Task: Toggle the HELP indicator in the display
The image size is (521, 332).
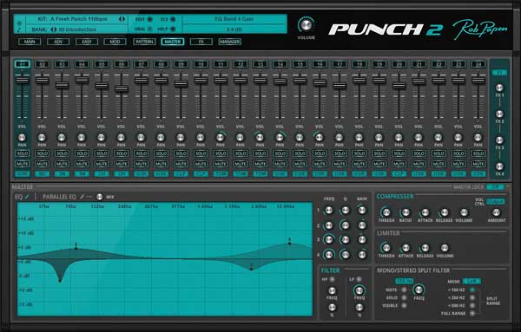Action: coord(173,29)
